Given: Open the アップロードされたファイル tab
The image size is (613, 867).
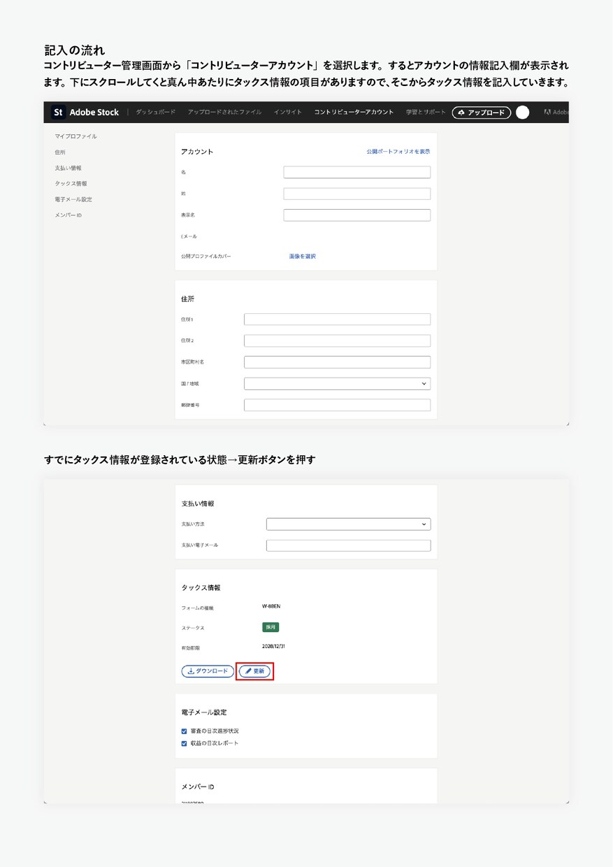Looking at the screenshot, I should 224,113.
